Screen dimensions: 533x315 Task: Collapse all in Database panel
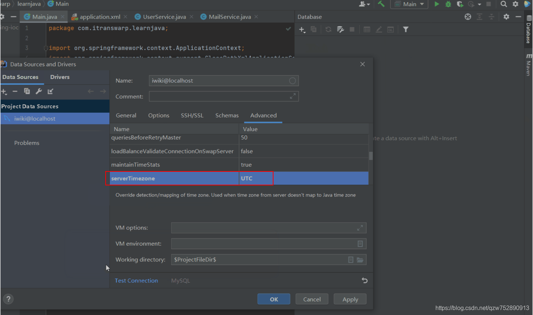[x=491, y=17]
